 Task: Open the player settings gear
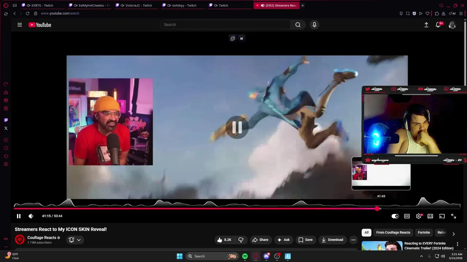(x=419, y=216)
